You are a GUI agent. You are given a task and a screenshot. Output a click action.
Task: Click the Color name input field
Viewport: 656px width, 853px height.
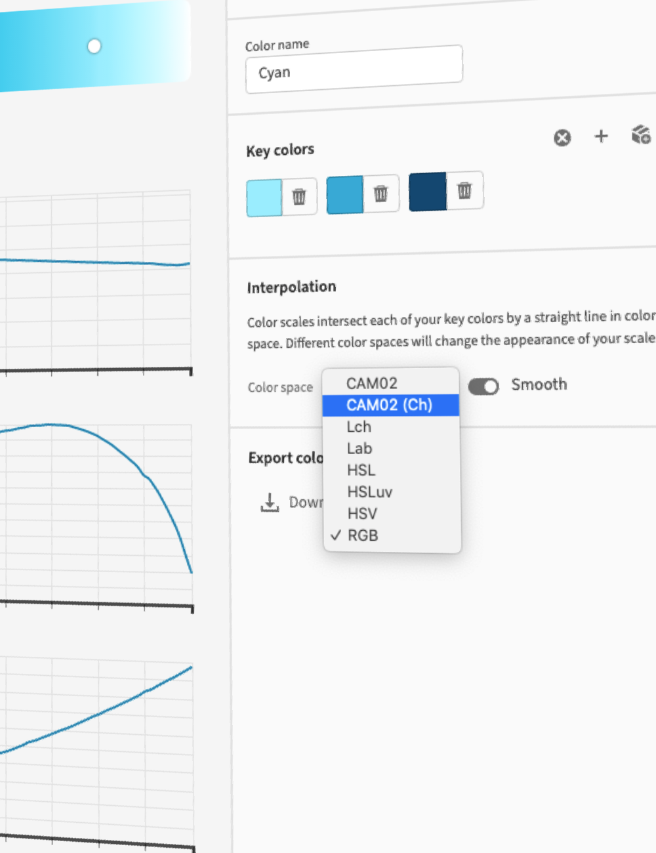tap(354, 70)
